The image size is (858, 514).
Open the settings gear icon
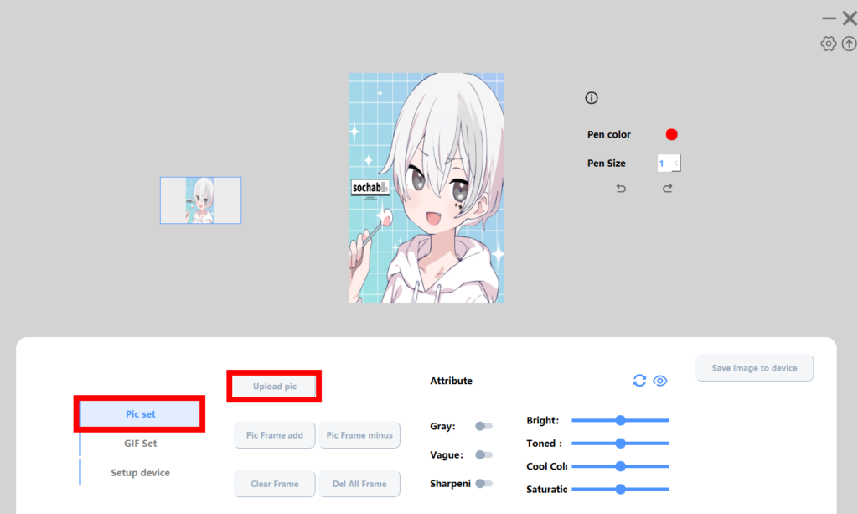click(x=829, y=43)
